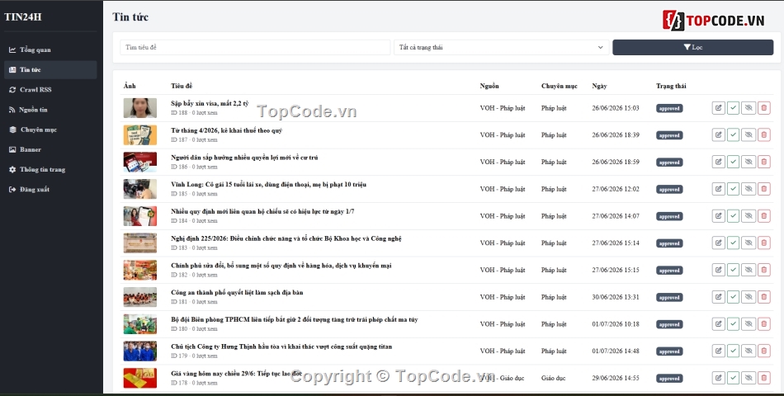This screenshot has height=396, width=784.
Task: Approve the Công ty Hưng Thịnh article
Action: (x=733, y=351)
